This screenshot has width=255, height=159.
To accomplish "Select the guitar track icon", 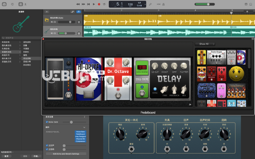I will 47,31.
